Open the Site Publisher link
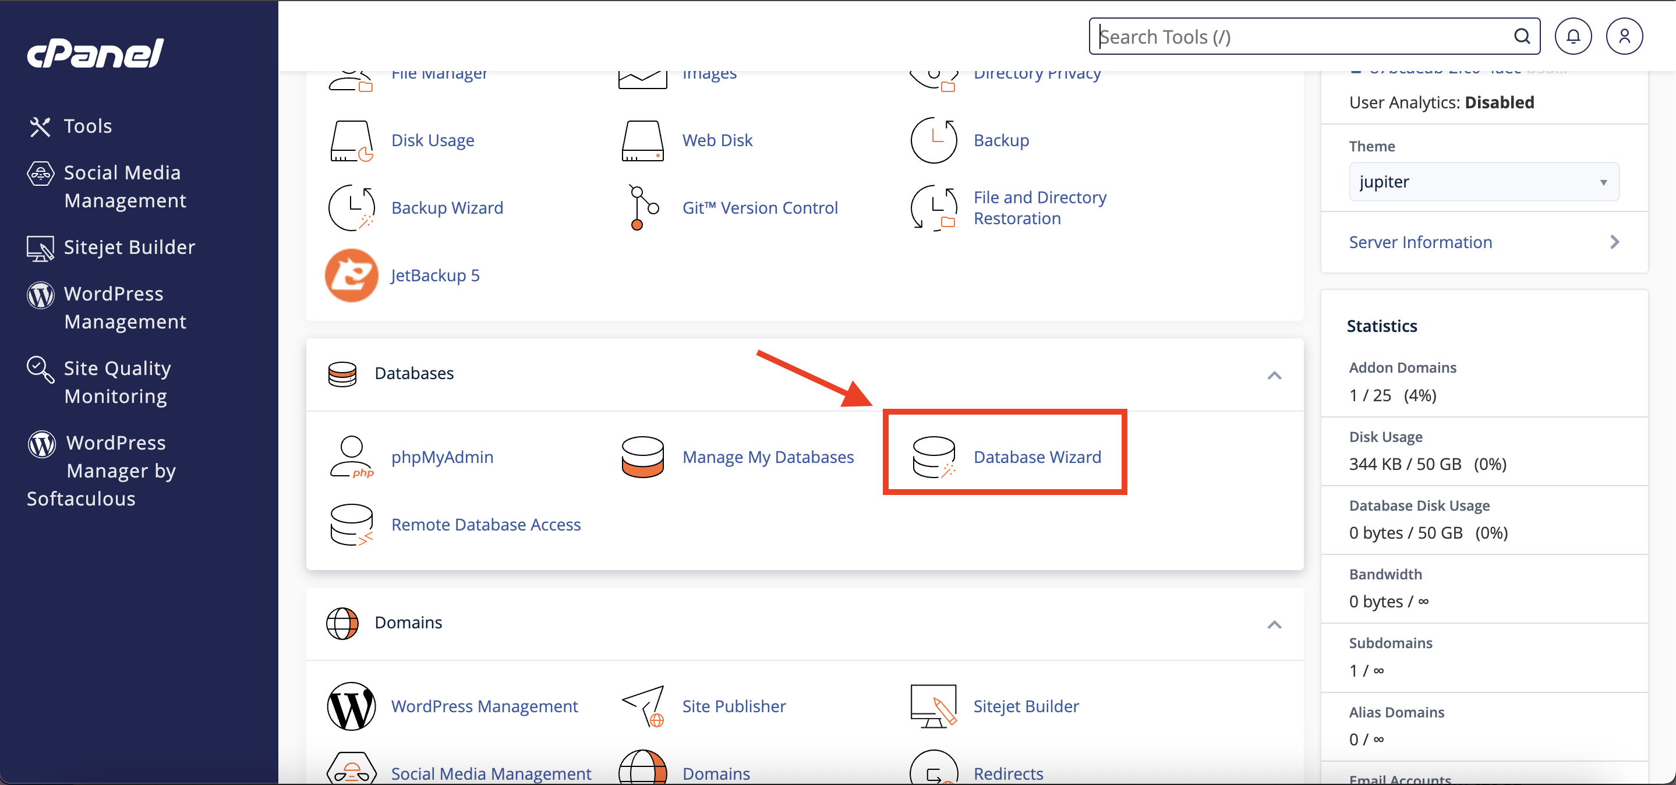The width and height of the screenshot is (1676, 785). click(x=734, y=706)
